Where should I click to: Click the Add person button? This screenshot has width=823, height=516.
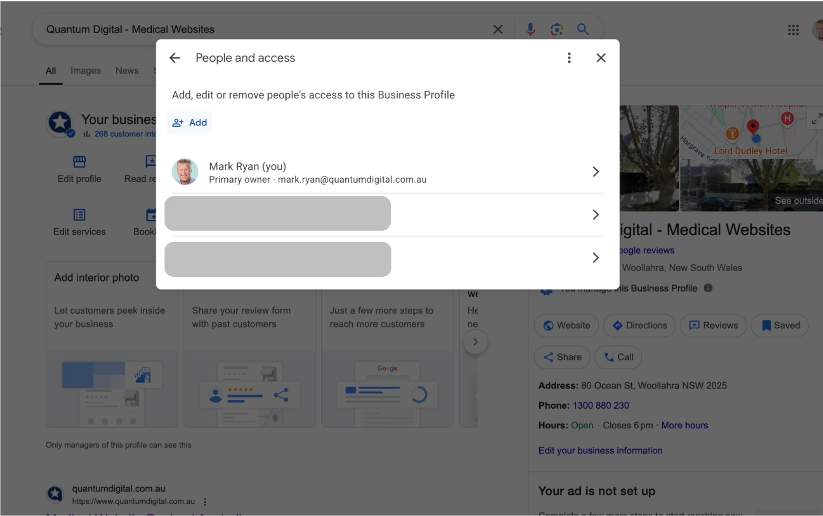click(189, 123)
